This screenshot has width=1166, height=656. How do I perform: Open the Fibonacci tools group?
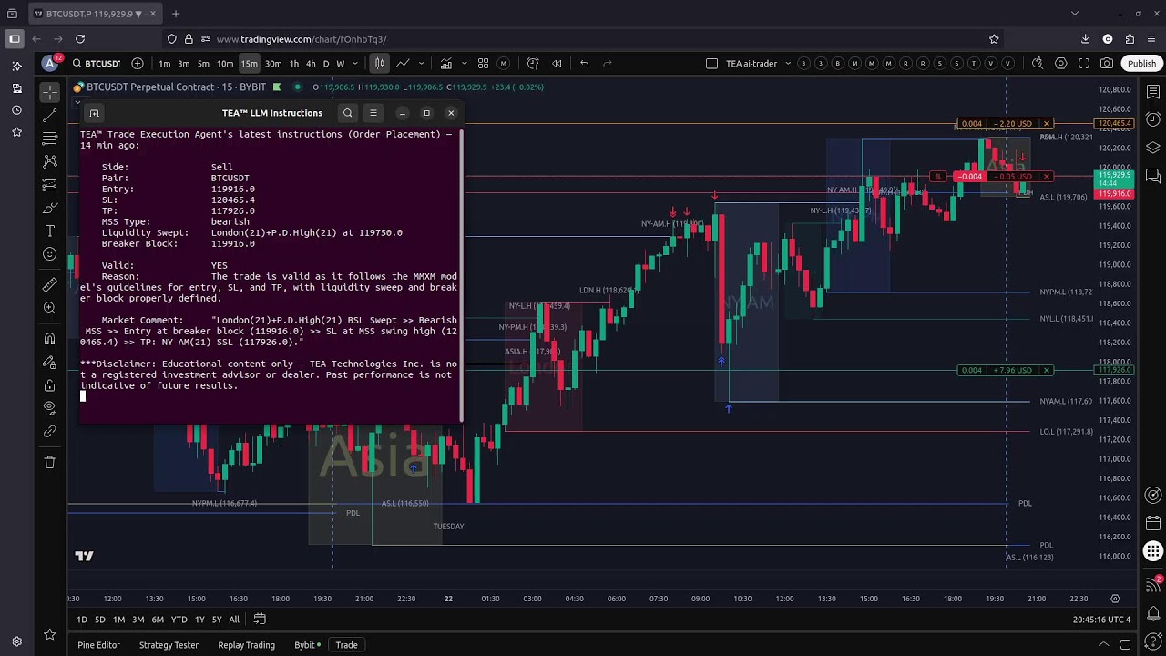tap(50, 138)
